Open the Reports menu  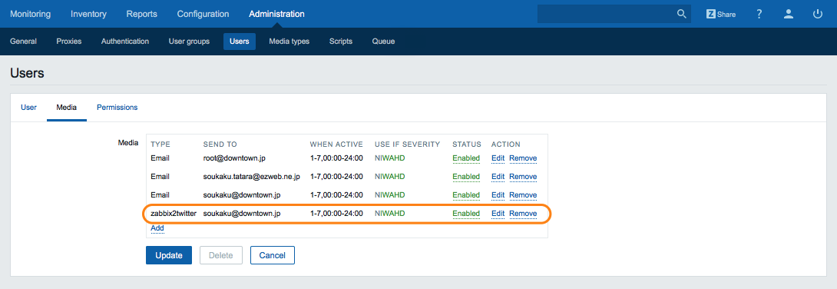(141, 14)
